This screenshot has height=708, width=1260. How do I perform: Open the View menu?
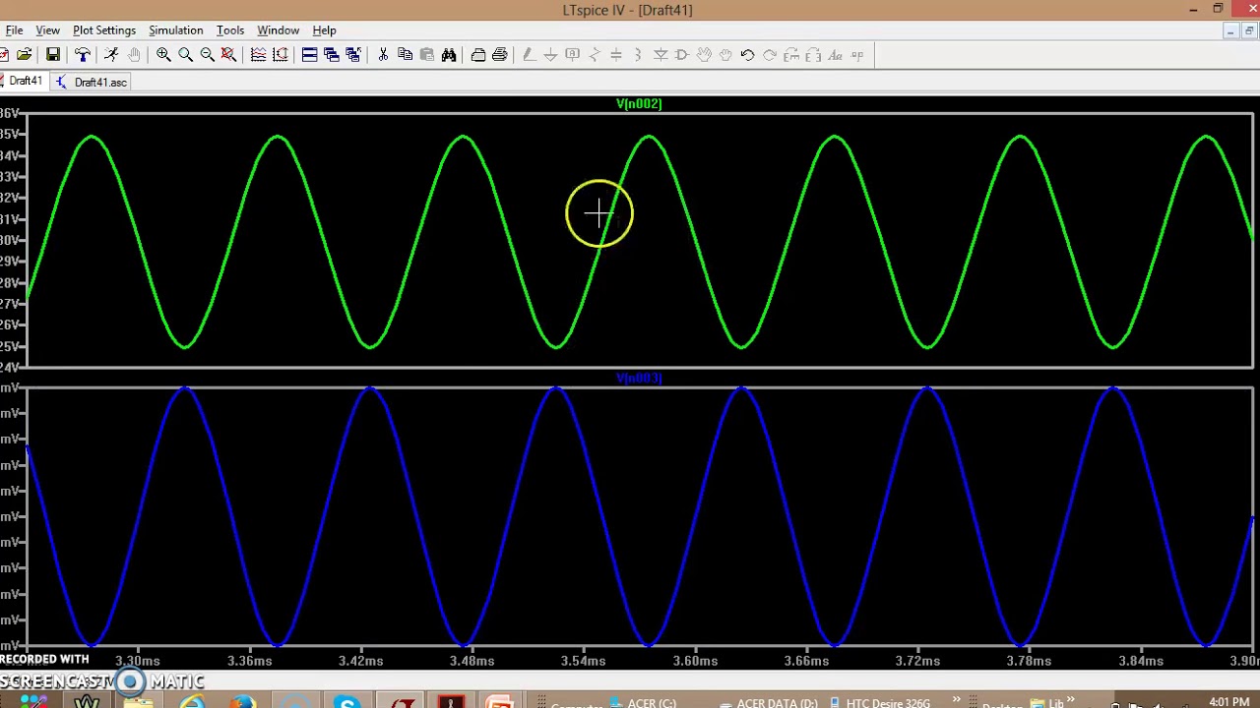(x=47, y=30)
